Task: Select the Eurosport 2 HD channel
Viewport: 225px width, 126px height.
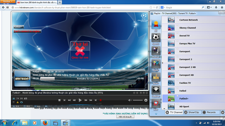Action: 194,67
